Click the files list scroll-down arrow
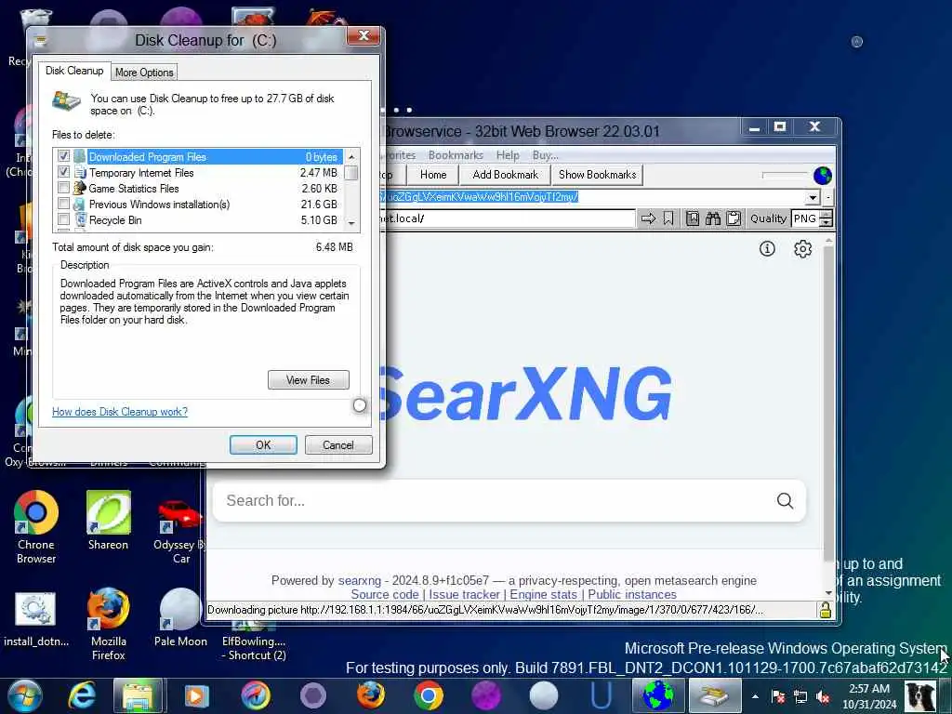952x714 pixels. (x=350, y=224)
